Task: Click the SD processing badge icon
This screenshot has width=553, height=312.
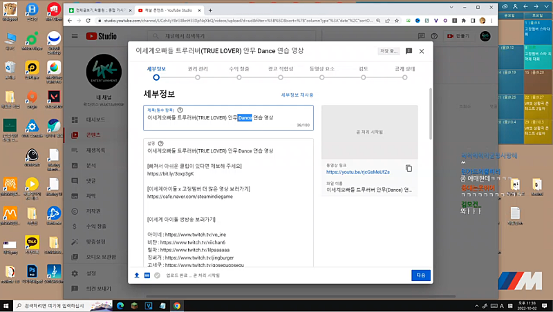Action: tap(147, 275)
